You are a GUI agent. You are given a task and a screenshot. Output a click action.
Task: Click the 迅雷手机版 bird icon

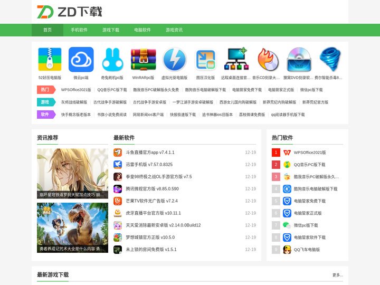(x=118, y=165)
